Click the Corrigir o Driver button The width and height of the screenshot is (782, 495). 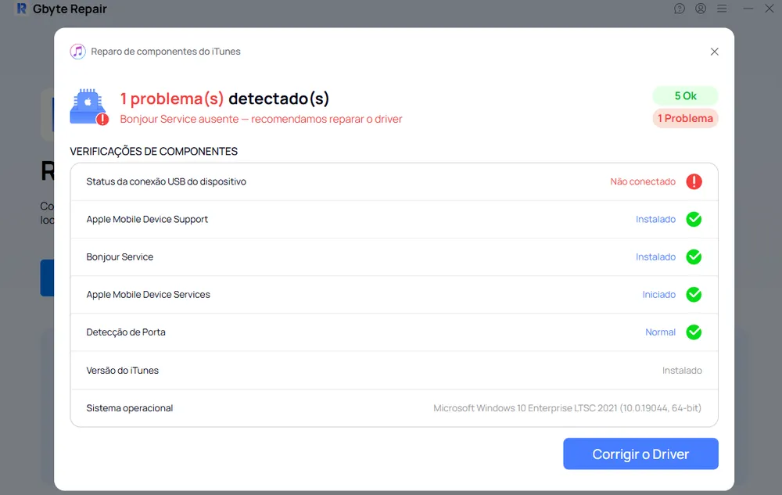[x=640, y=454]
